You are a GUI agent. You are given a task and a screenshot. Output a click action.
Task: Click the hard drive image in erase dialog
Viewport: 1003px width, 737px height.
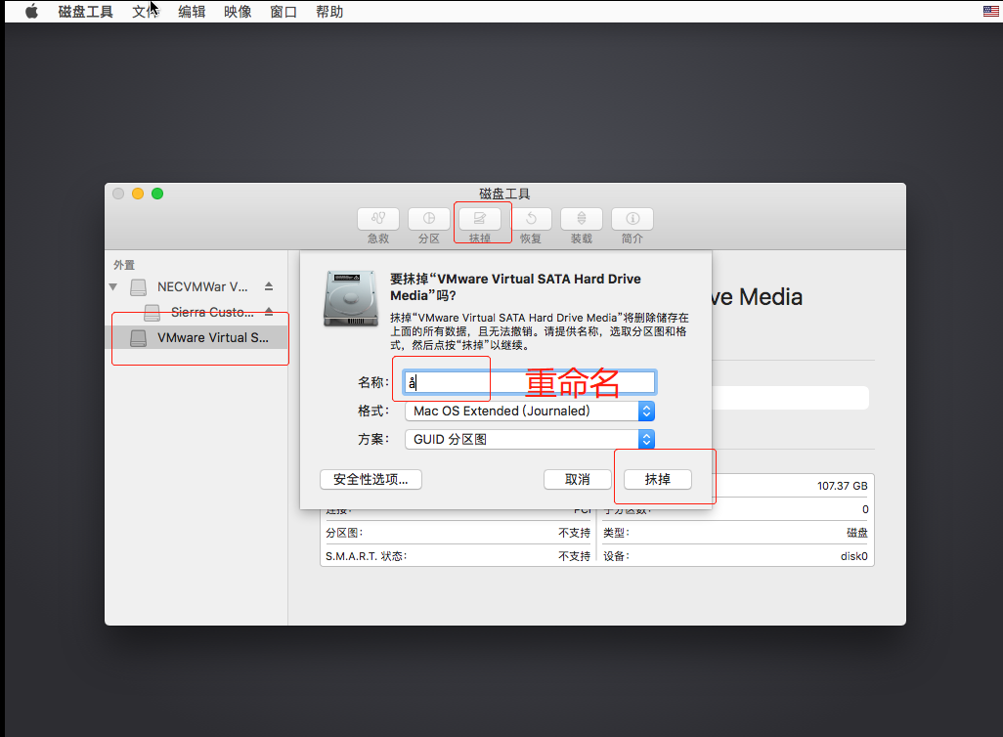351,298
